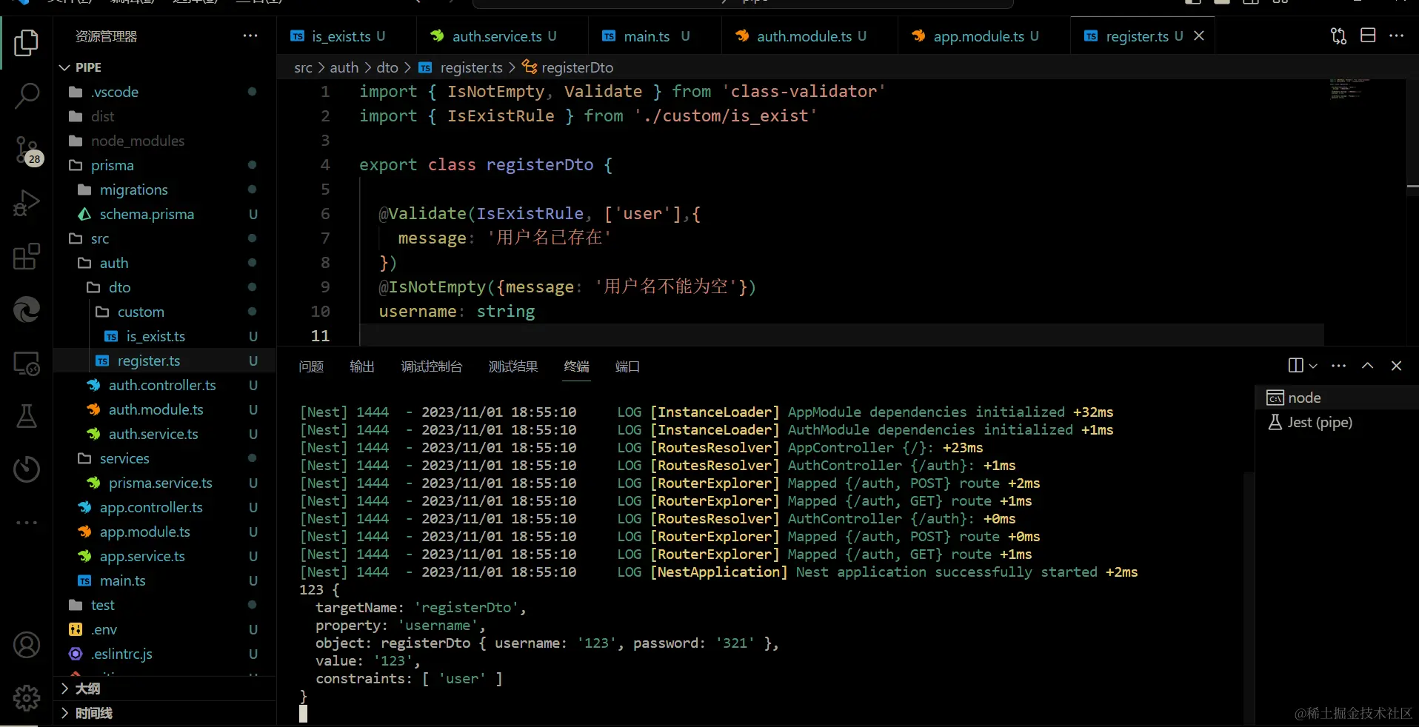The height and width of the screenshot is (727, 1419).
Task: Collapse the dto folder
Action: click(165, 287)
